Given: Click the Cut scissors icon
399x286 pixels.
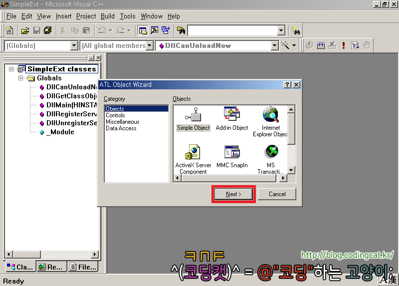Looking at the screenshot, I should click(x=63, y=30).
